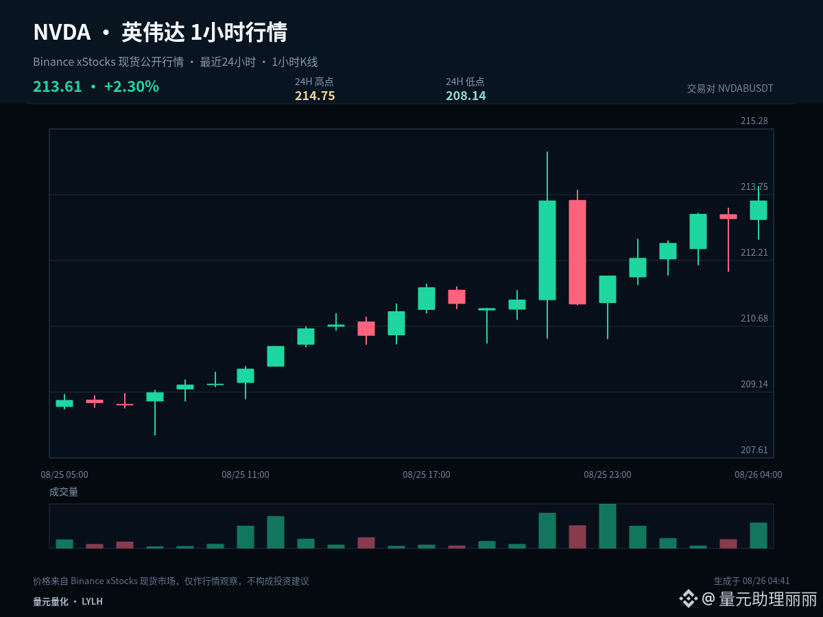Click the "24H 高点" label
The width and height of the screenshot is (823, 617).
coord(314,82)
